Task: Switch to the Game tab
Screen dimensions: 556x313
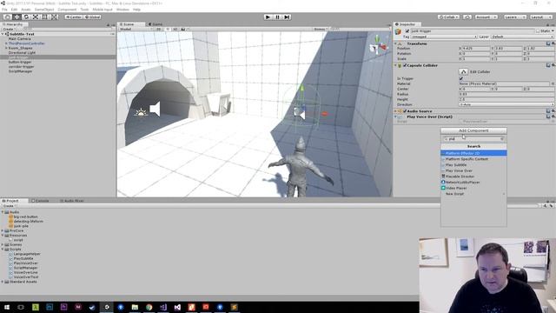Action: click(x=156, y=24)
